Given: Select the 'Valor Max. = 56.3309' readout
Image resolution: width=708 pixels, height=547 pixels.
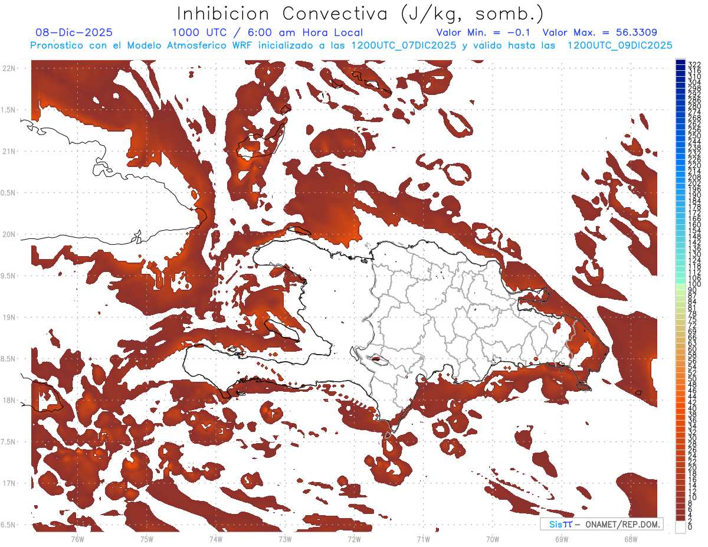Looking at the screenshot, I should (599, 32).
